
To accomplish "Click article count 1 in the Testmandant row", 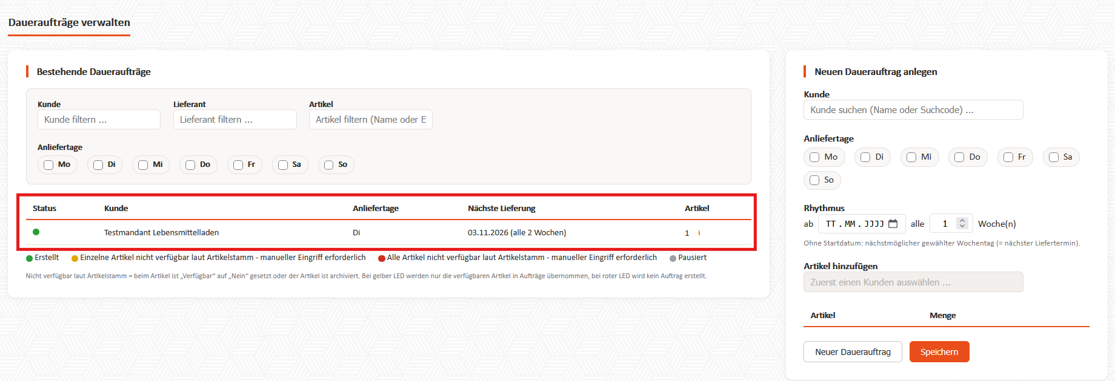I will (687, 233).
